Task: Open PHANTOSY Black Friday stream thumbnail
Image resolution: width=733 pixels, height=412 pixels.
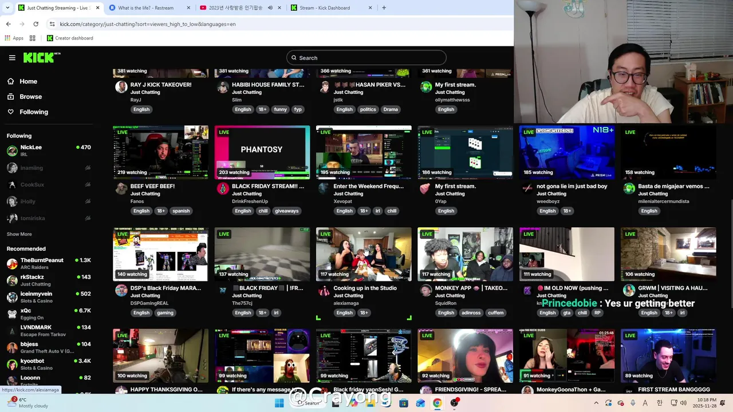Action: [262, 152]
